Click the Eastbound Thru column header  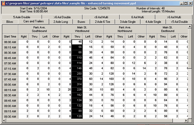(x=163, y=36)
